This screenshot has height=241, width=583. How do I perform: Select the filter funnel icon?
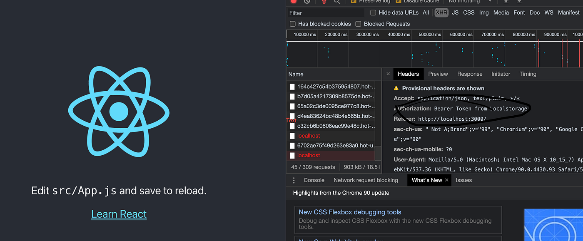click(324, 2)
